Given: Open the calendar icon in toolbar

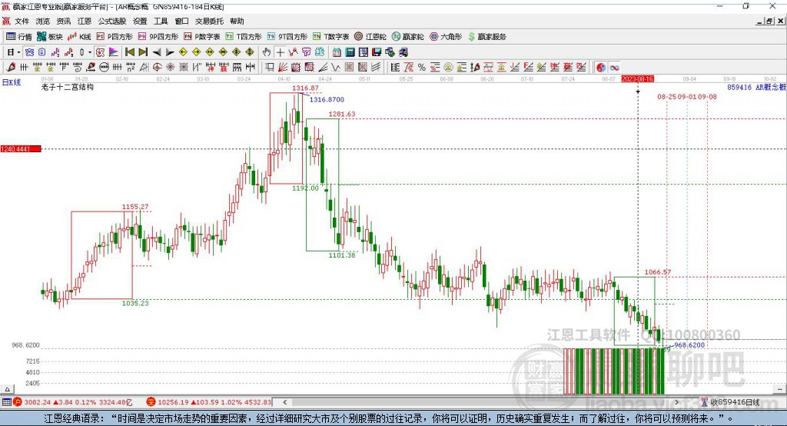Looking at the screenshot, I should click(x=337, y=52).
